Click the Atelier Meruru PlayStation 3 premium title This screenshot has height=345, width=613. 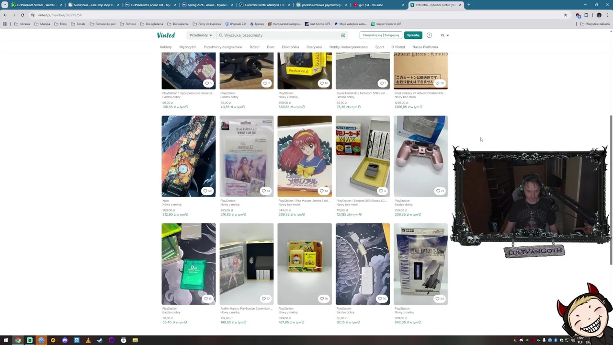[x=246, y=309]
